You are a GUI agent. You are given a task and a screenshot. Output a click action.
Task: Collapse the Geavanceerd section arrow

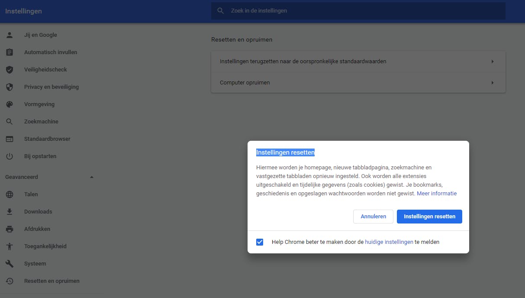click(x=91, y=177)
